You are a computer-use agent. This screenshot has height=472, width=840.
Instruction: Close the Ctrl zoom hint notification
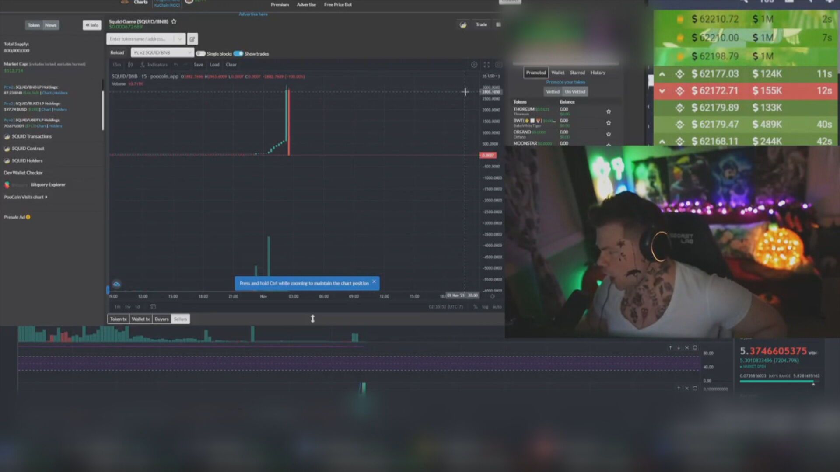(374, 281)
